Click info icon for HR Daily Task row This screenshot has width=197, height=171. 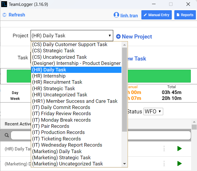point(164,149)
